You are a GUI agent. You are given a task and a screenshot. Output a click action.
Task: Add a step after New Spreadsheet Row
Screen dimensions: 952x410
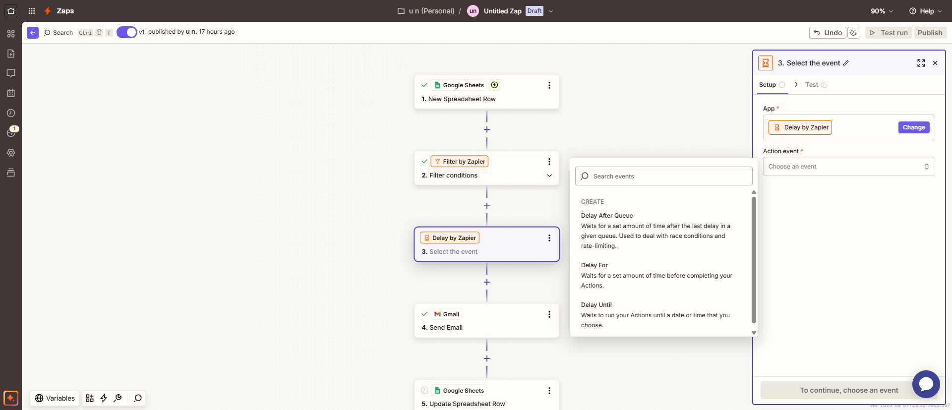(x=487, y=129)
